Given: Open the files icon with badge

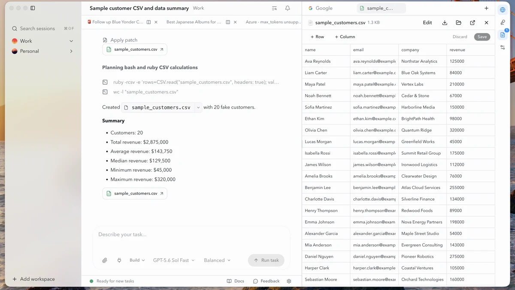Looking at the screenshot, I should tap(503, 35).
